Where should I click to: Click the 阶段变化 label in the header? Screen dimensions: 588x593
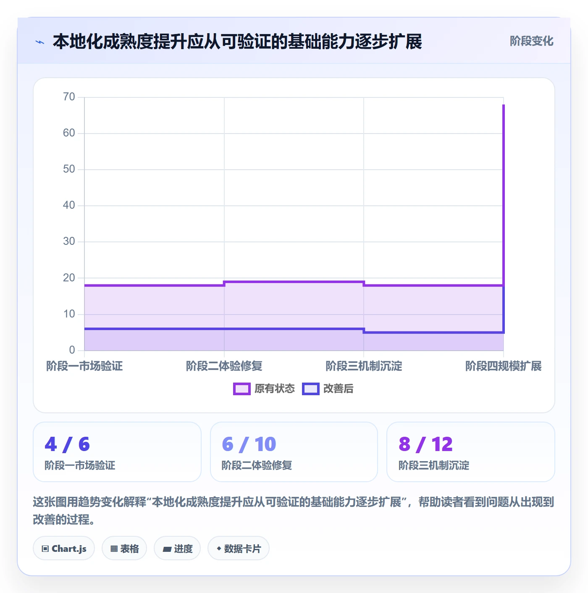click(x=531, y=41)
